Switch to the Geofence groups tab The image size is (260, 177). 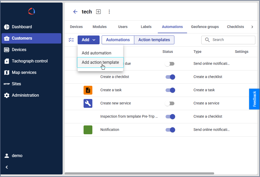click(x=205, y=27)
